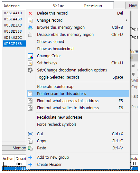Click the Value column header

point(66,6)
